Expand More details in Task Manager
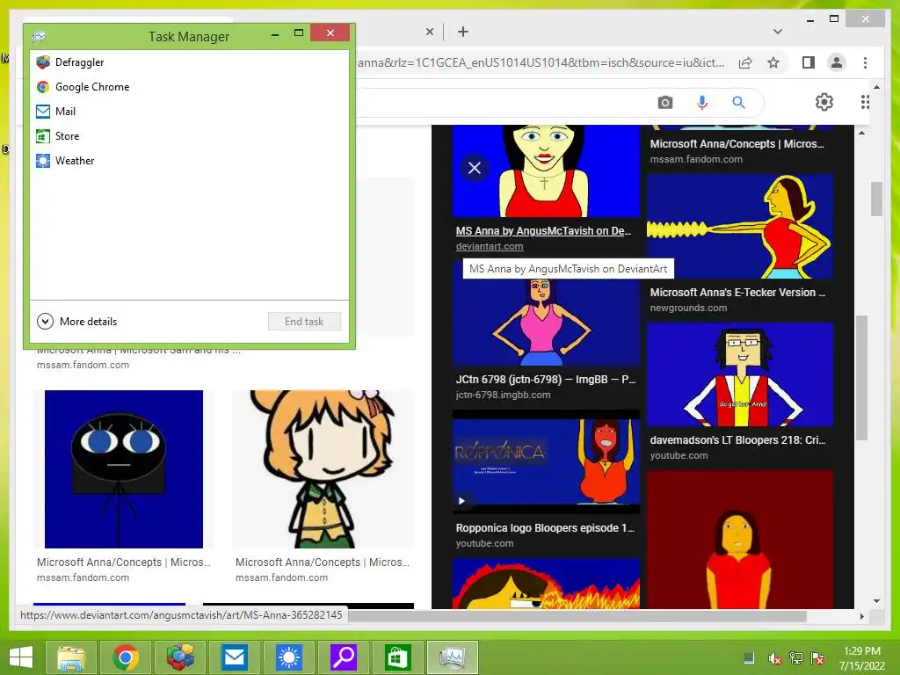Image resolution: width=900 pixels, height=675 pixels. pos(77,322)
